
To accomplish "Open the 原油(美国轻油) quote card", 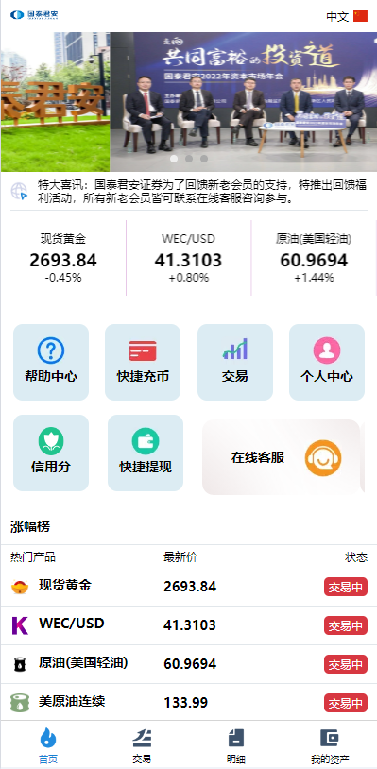I will coord(314,258).
